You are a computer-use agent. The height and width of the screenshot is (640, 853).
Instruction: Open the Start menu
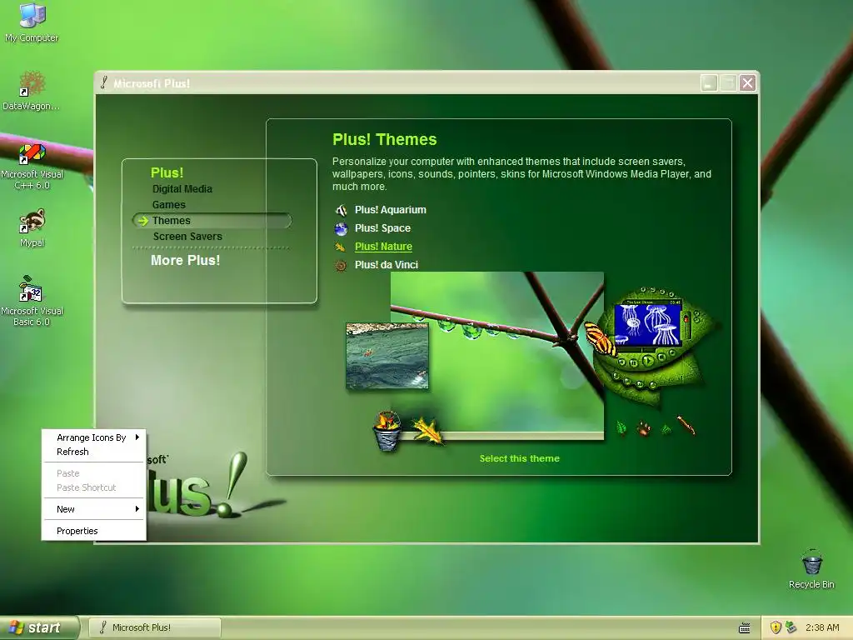38,627
